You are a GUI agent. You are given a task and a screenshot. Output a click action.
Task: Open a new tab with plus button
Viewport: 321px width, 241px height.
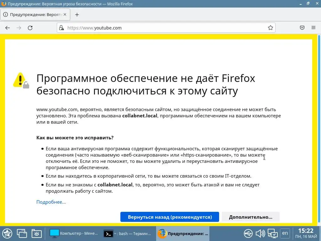77,14
